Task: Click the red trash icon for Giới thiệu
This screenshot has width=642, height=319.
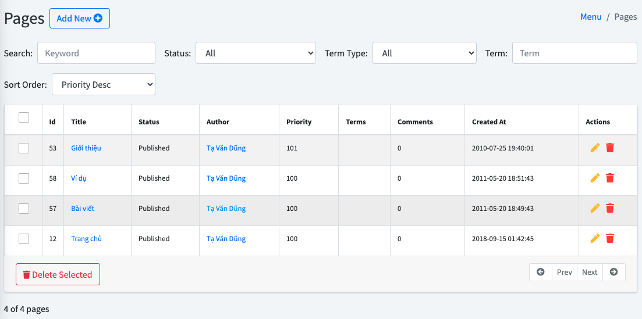Action: point(610,148)
